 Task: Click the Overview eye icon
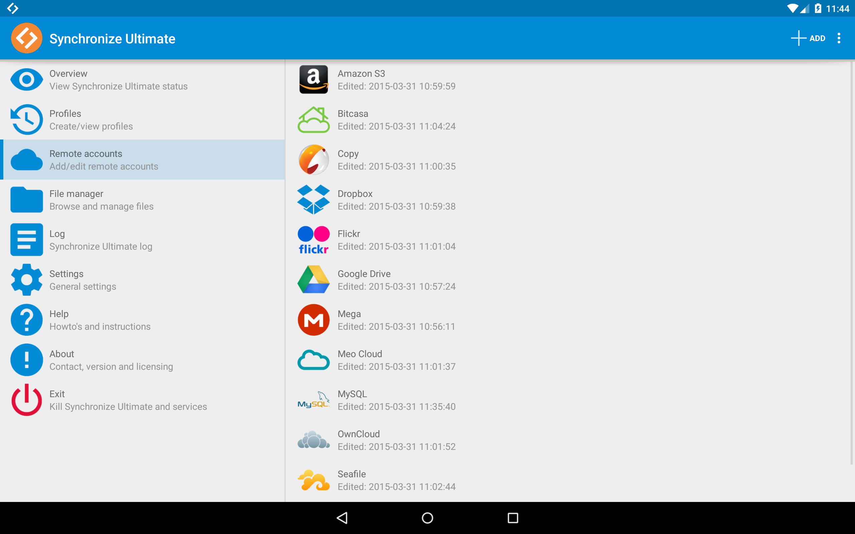click(x=26, y=79)
